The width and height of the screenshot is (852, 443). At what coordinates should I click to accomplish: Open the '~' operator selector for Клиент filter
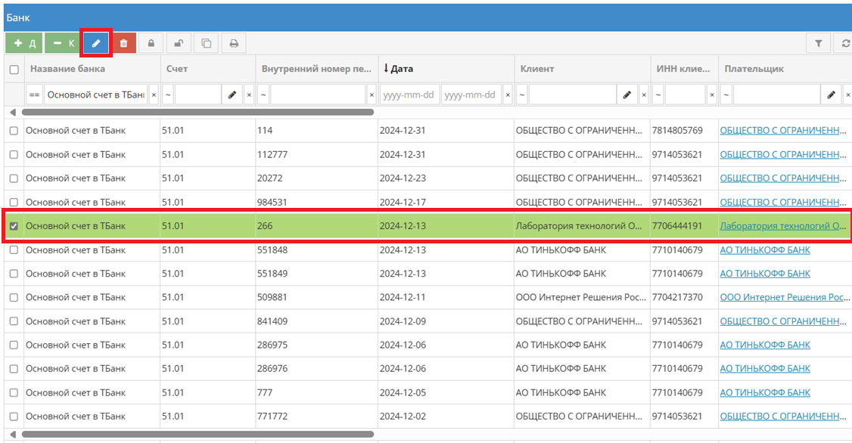[521, 95]
